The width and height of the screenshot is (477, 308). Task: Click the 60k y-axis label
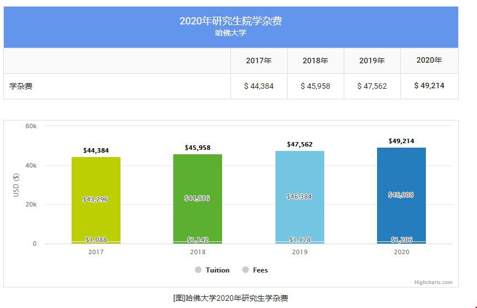coord(31,126)
